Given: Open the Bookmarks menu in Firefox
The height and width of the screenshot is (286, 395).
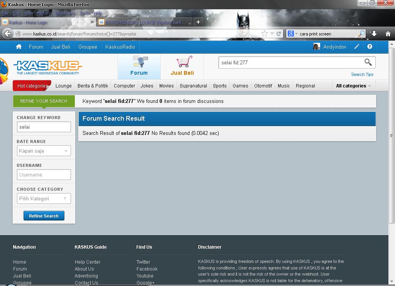Looking at the screenshot, I should (x=64, y=13).
